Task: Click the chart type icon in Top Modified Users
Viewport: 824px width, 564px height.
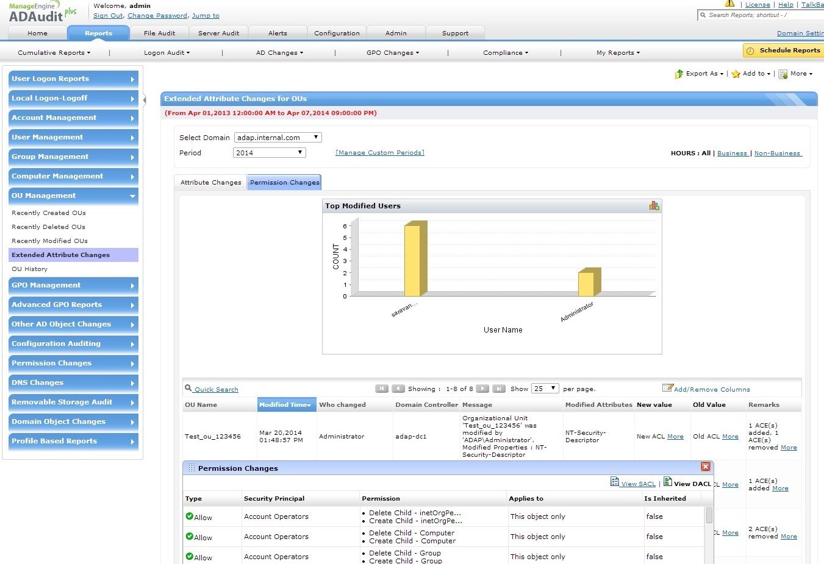Action: [x=654, y=206]
